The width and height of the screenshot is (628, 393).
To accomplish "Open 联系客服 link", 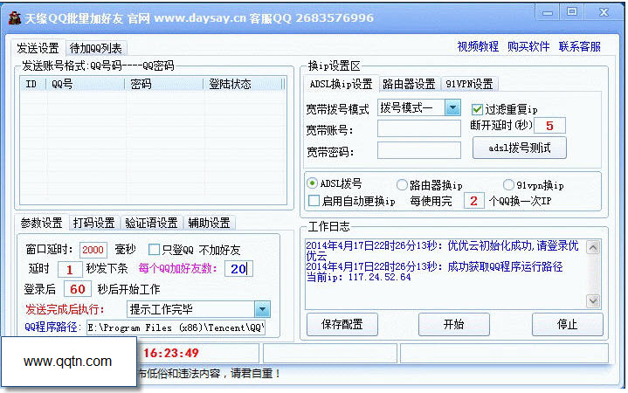I will coord(580,46).
